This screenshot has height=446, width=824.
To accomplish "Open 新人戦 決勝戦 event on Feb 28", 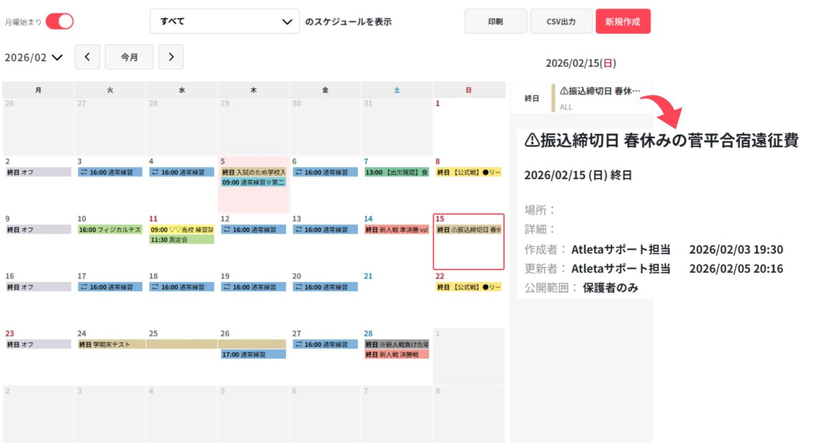I will (396, 355).
